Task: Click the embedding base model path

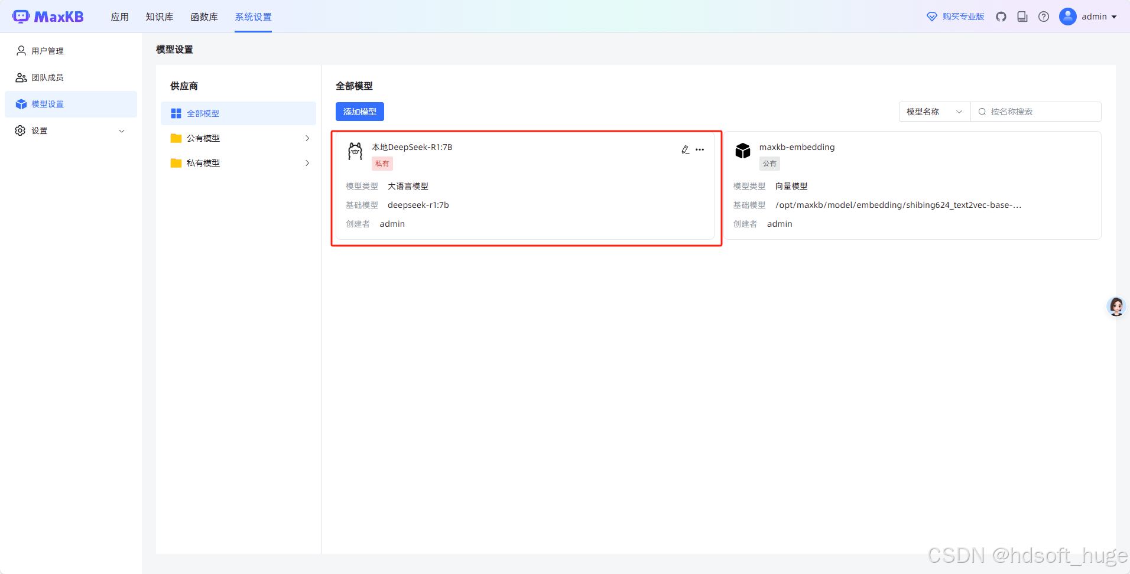Action: [x=898, y=205]
